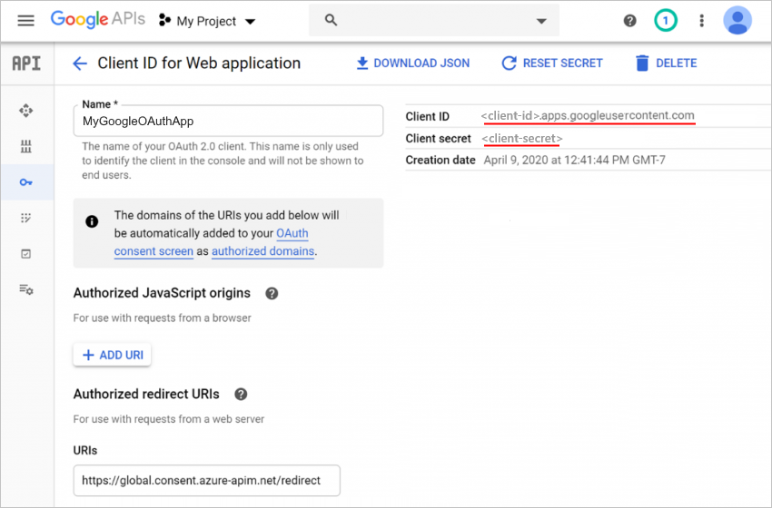Click the RESET SECRET button
772x508 pixels.
coord(552,63)
